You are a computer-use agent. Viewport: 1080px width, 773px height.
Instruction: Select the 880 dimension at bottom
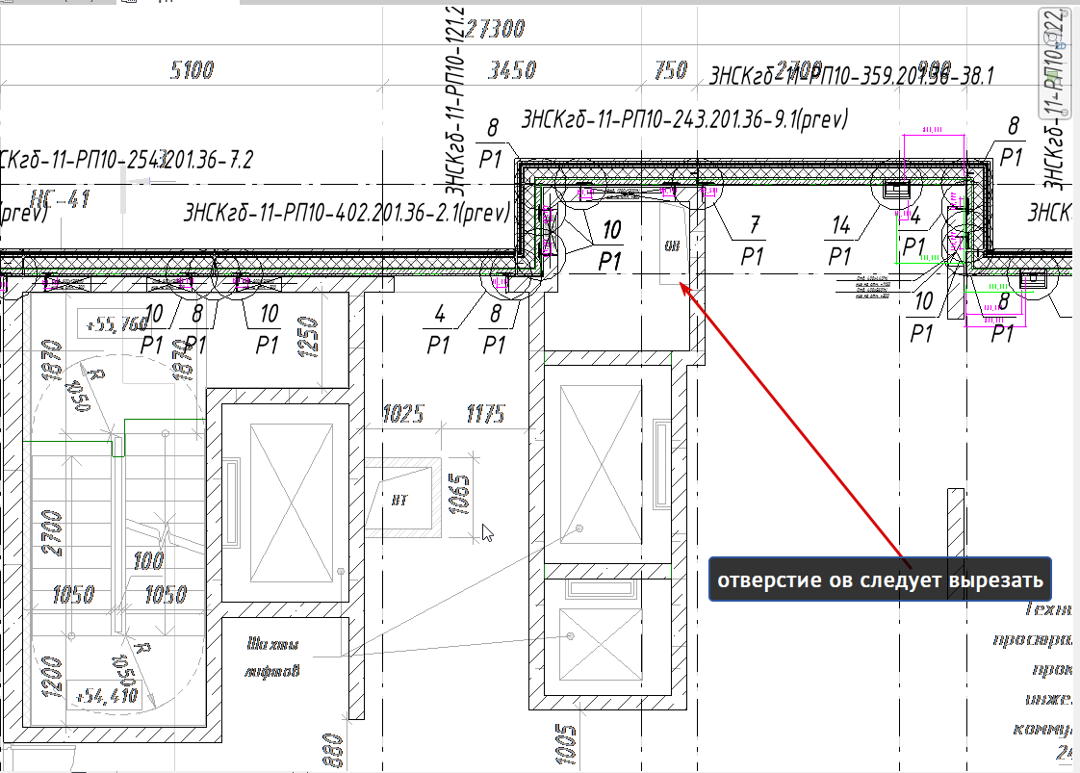click(x=333, y=750)
